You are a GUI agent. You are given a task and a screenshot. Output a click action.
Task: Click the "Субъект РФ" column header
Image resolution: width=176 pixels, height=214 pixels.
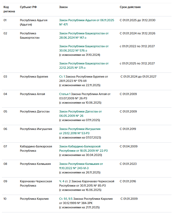pos(28,7)
